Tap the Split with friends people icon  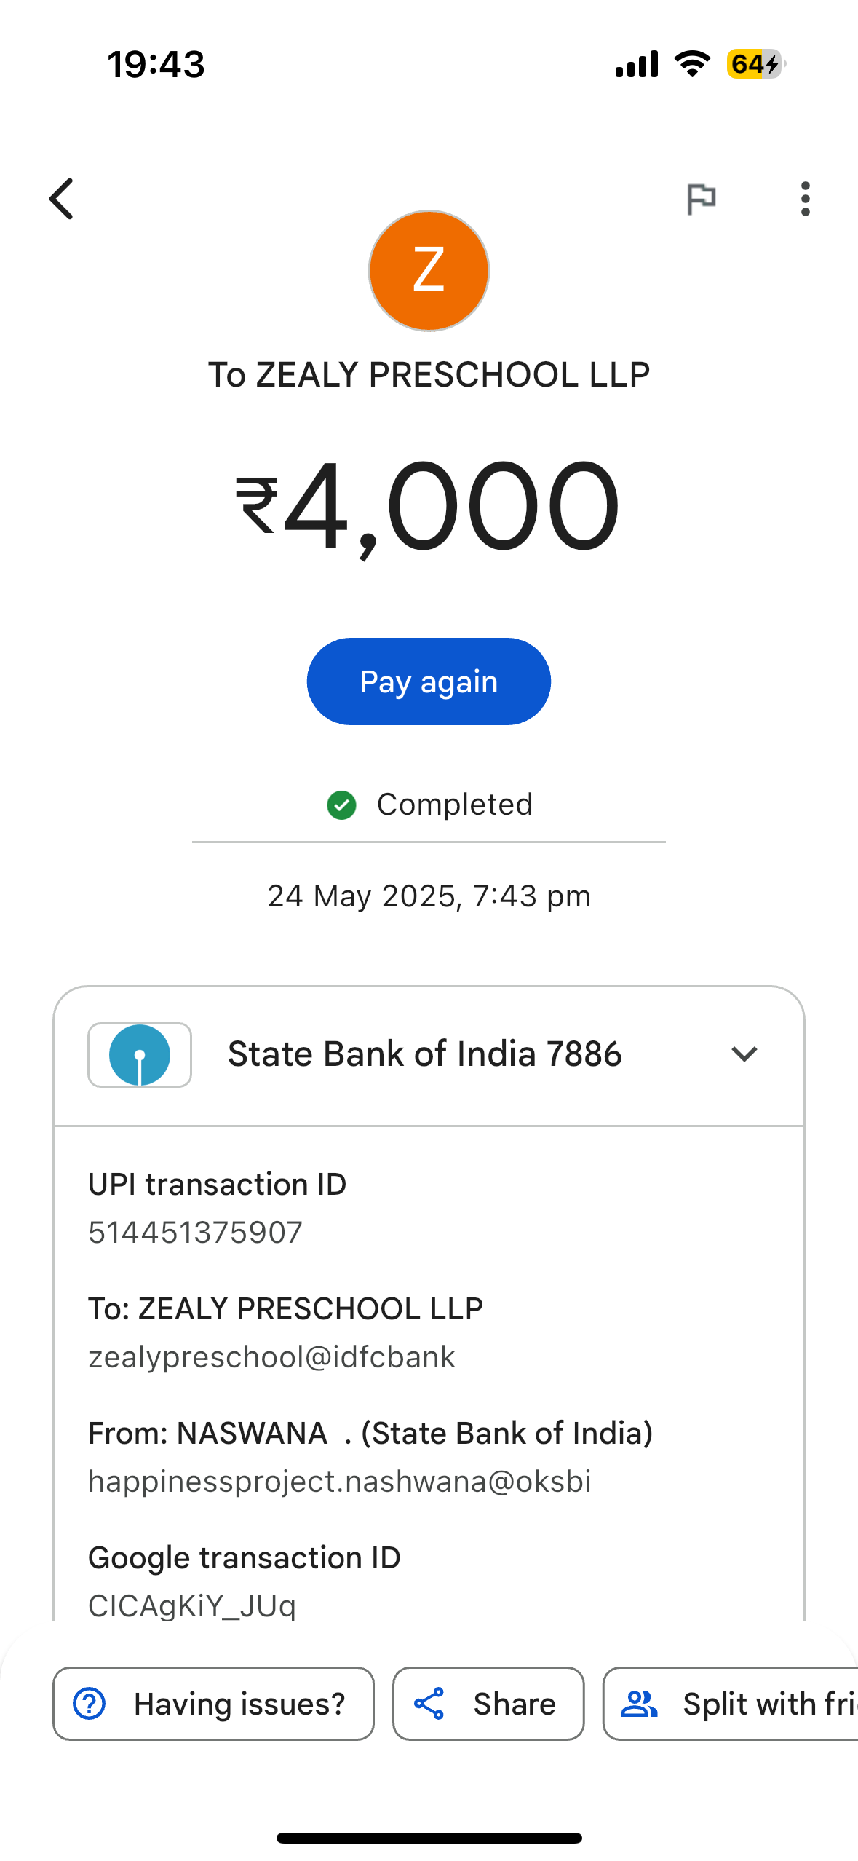click(640, 1704)
